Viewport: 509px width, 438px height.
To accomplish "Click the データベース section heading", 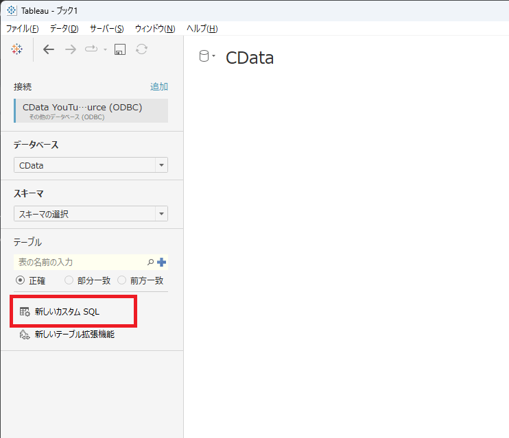I will click(x=36, y=145).
